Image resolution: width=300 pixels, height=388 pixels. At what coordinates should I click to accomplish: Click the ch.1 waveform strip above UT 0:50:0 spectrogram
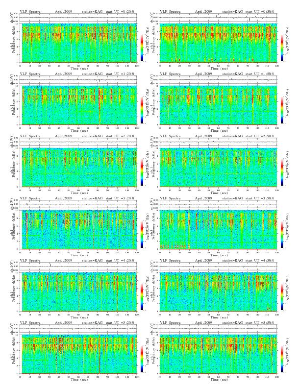(218, 18)
